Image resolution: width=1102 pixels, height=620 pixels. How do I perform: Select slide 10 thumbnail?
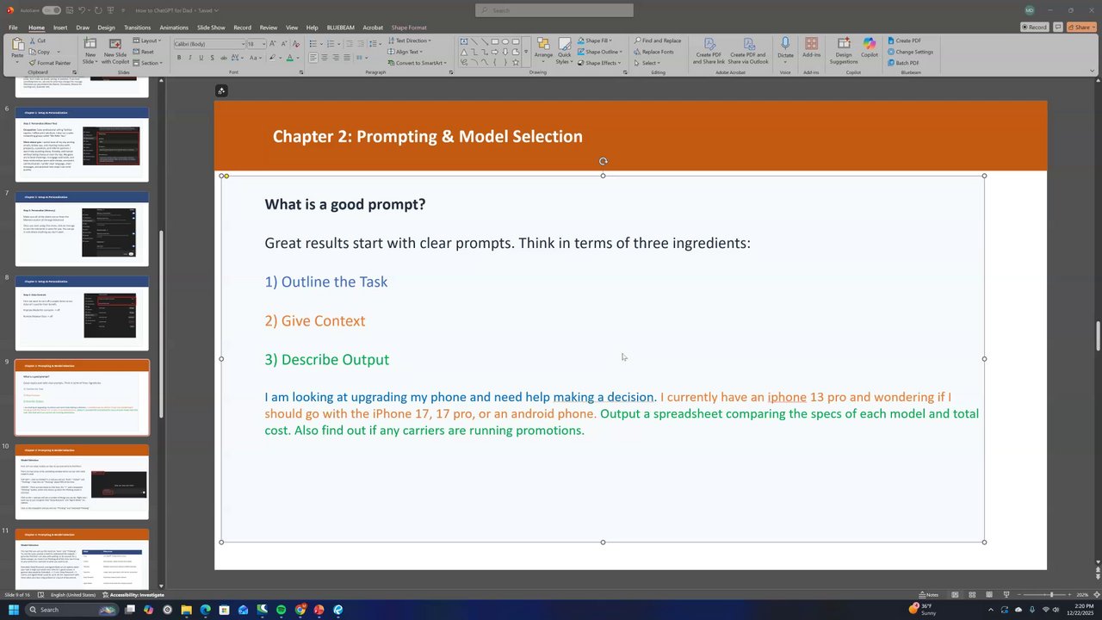coord(82,482)
